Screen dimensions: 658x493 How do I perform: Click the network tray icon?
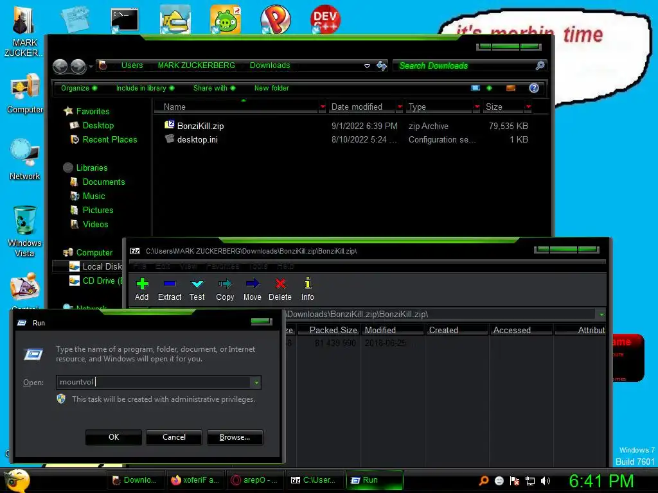(x=530, y=481)
